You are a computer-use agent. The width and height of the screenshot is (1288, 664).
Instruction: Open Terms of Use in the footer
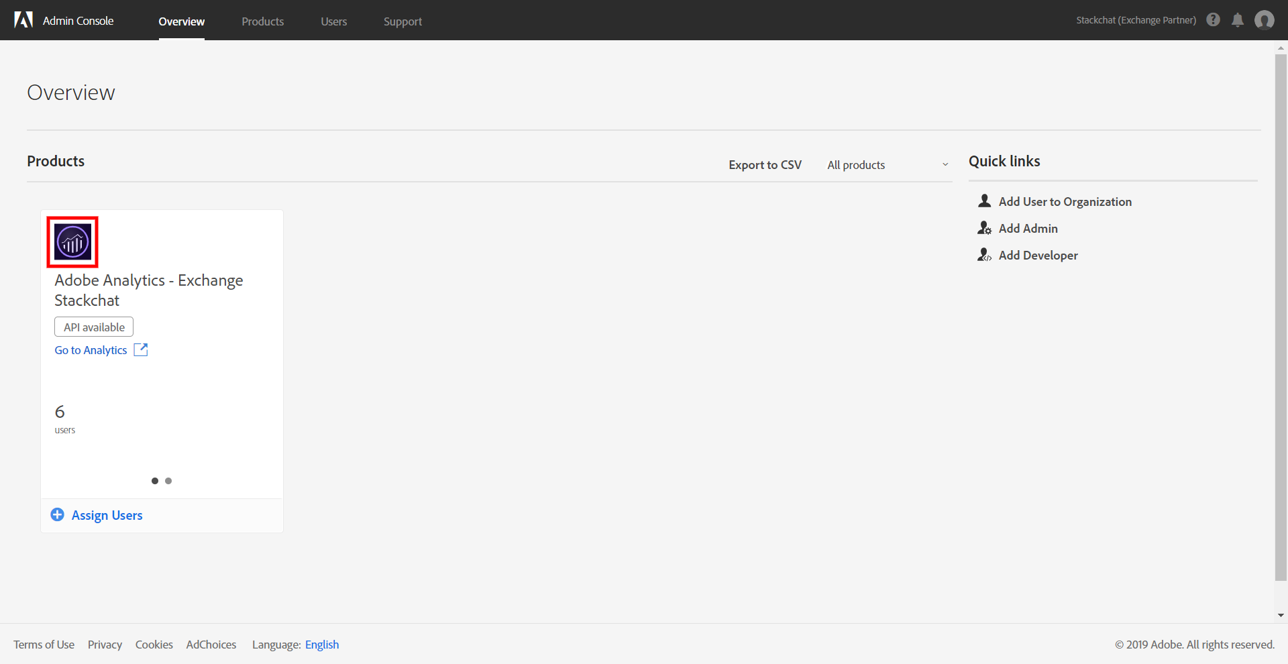pos(44,645)
